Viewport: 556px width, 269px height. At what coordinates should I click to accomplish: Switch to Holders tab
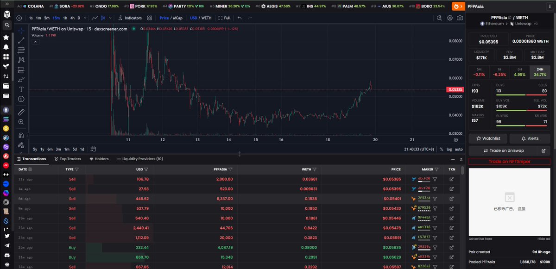[x=99, y=159]
